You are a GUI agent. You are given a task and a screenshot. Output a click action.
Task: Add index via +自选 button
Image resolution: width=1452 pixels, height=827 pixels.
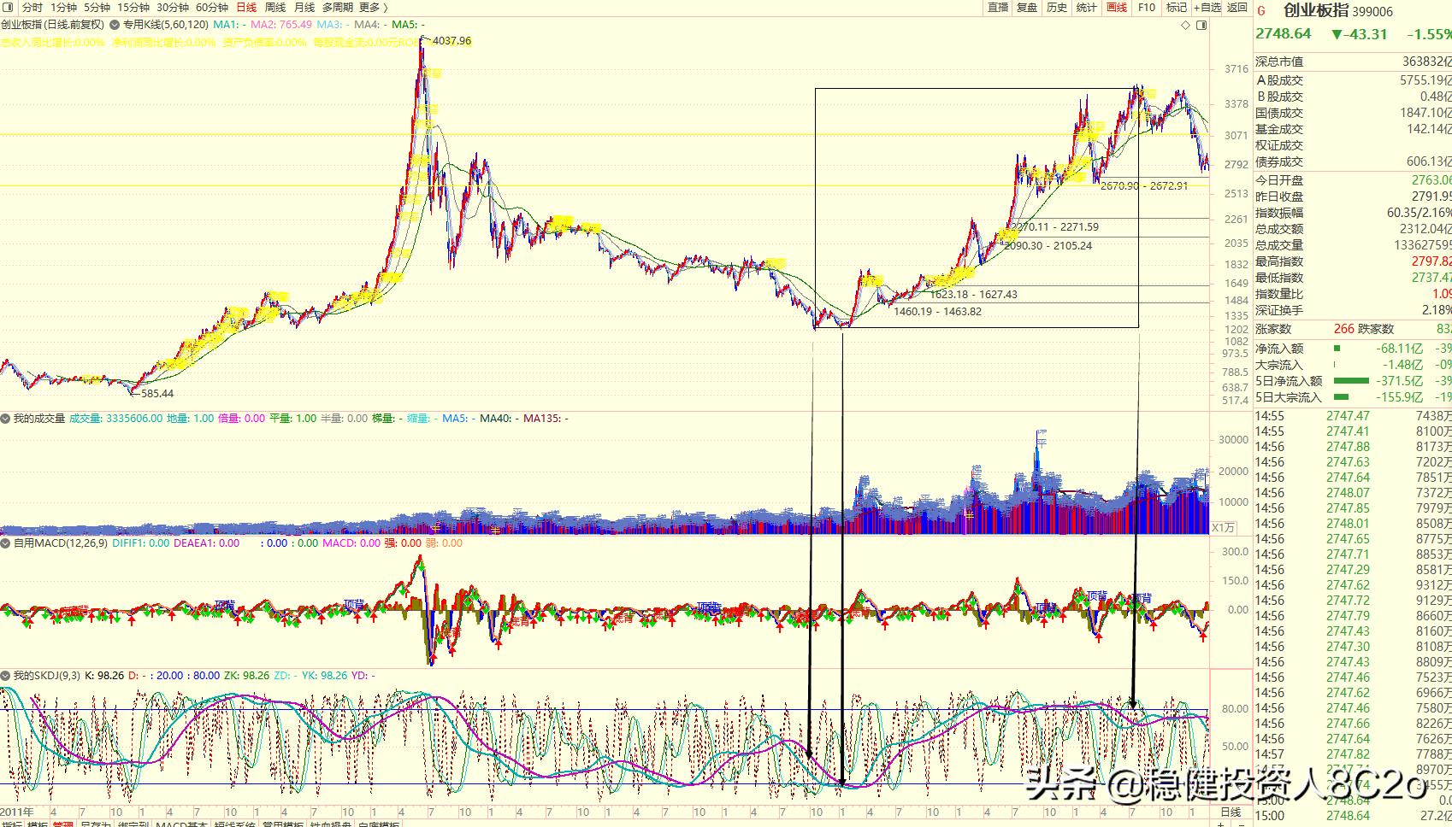click(1207, 7)
